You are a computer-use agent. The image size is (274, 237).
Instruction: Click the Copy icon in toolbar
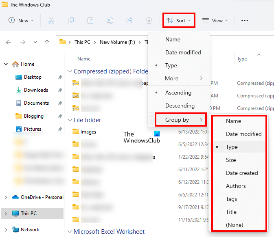point(71,20)
